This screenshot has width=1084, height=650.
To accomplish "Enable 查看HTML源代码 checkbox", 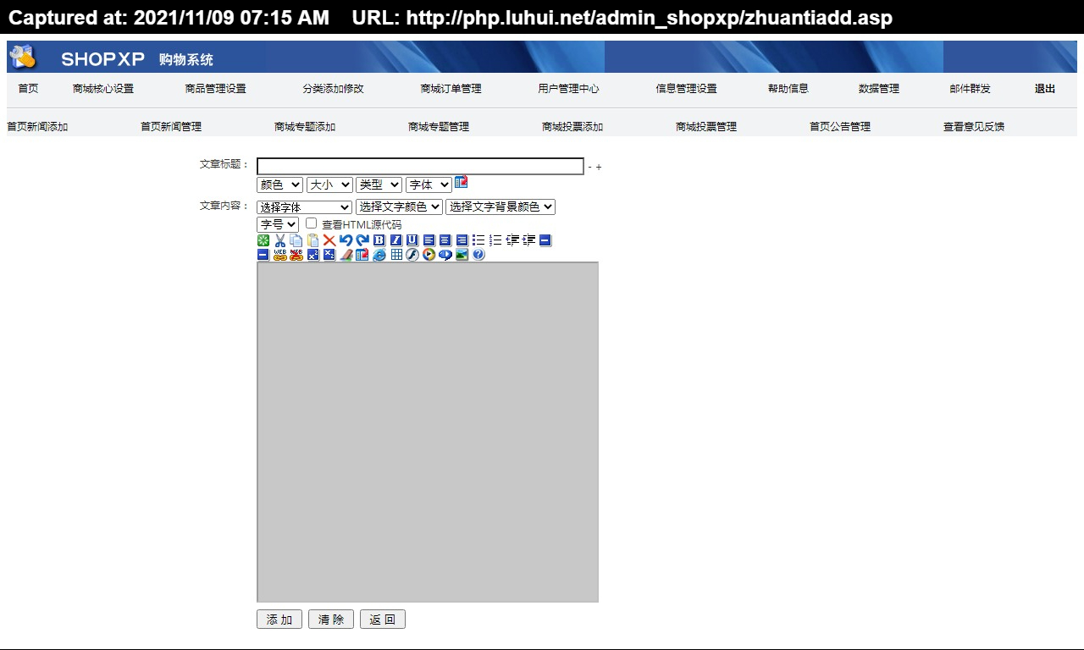I will (311, 223).
